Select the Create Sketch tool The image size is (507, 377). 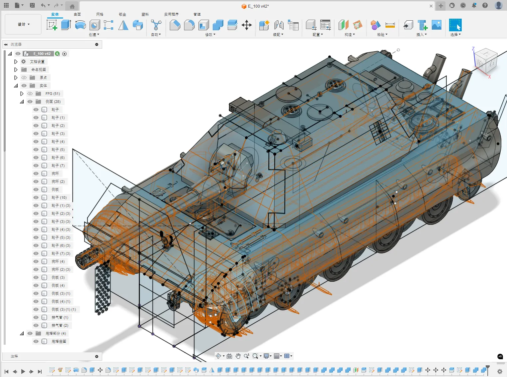(52, 25)
